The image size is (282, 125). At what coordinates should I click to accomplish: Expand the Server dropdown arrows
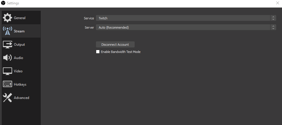[273, 27]
